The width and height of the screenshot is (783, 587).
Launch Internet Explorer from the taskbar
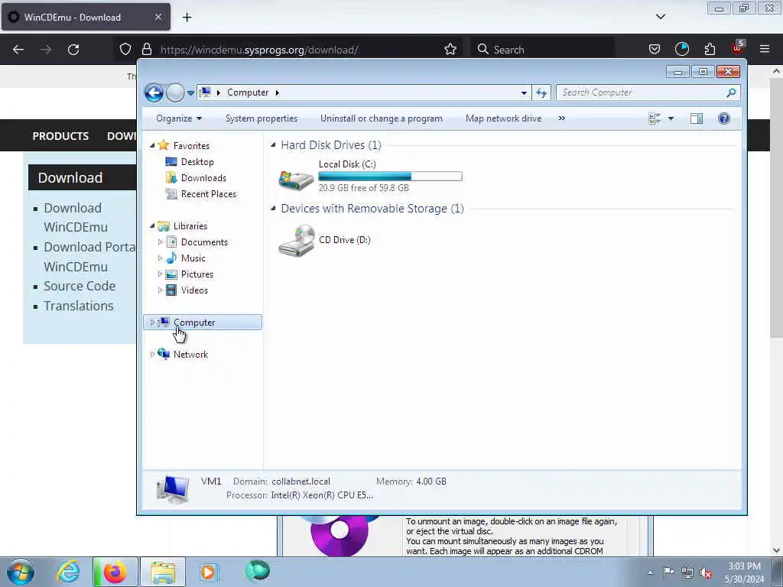[x=68, y=572]
